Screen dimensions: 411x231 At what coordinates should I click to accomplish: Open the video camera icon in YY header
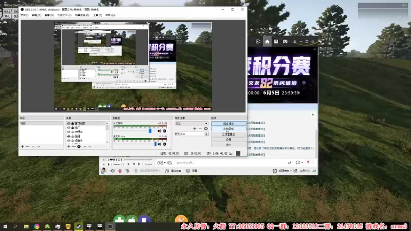tap(258, 42)
